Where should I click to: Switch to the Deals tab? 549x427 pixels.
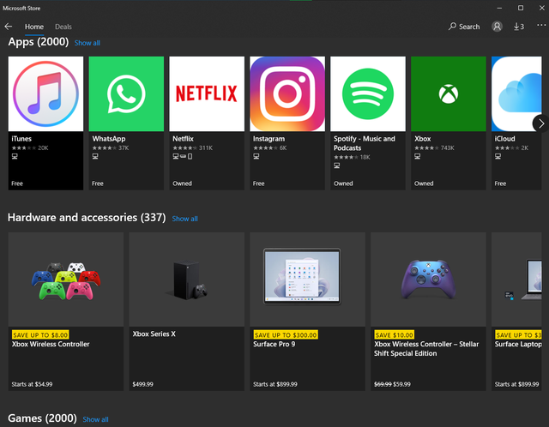point(63,27)
